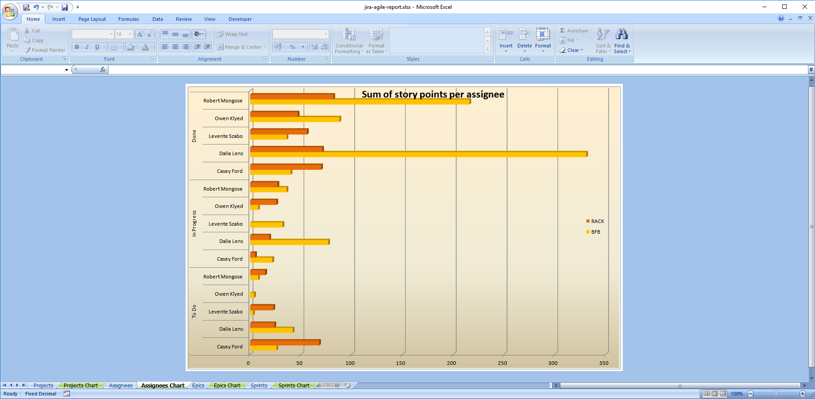Image resolution: width=815 pixels, height=399 pixels.
Task: Click the zoom slider handle
Action: pos(776,394)
